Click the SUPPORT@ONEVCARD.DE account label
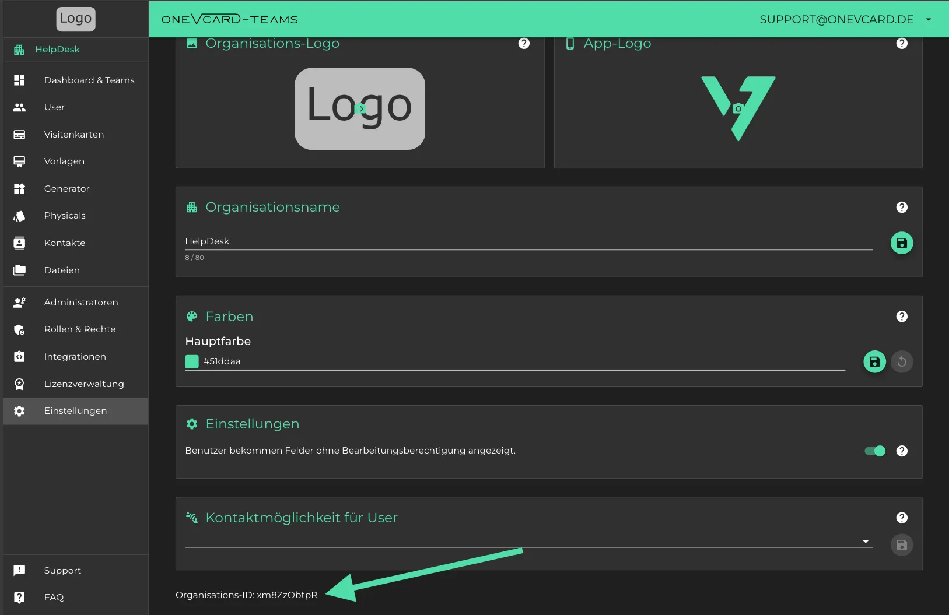 836,19
